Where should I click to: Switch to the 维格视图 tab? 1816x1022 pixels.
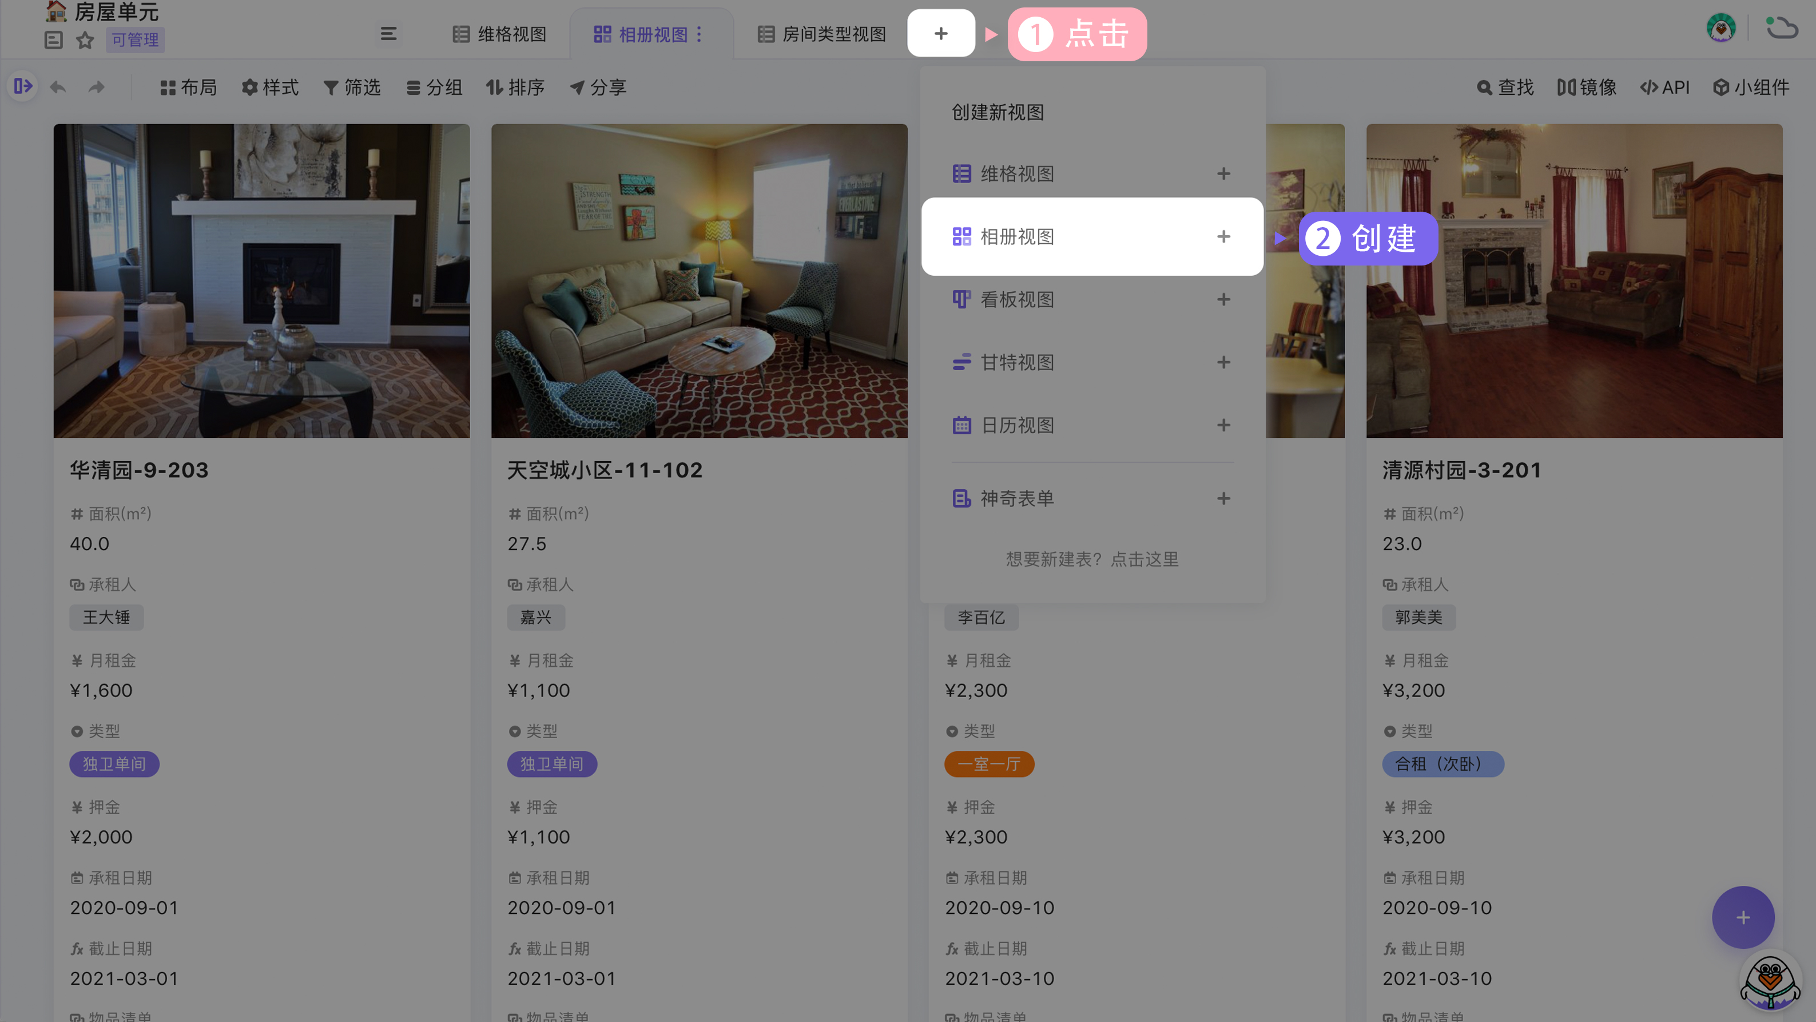[x=500, y=34]
